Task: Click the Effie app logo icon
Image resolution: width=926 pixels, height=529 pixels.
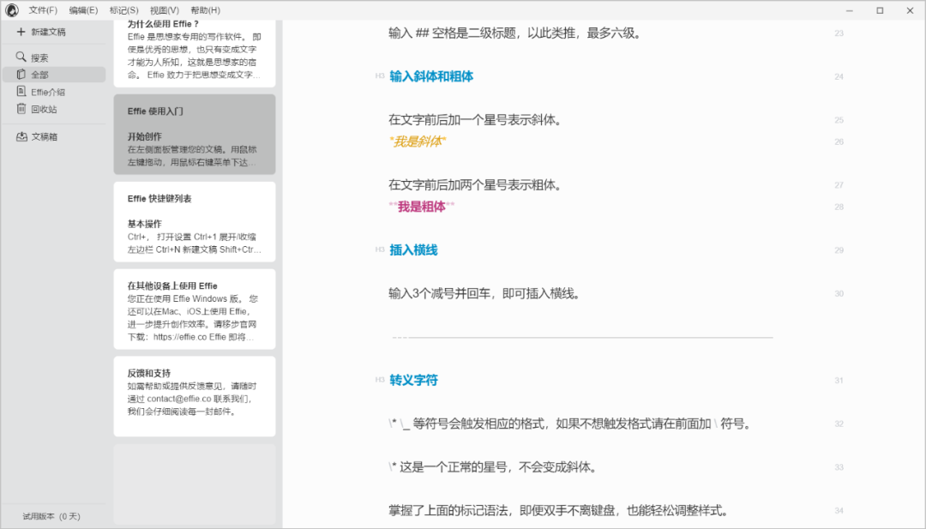Action: (13, 10)
